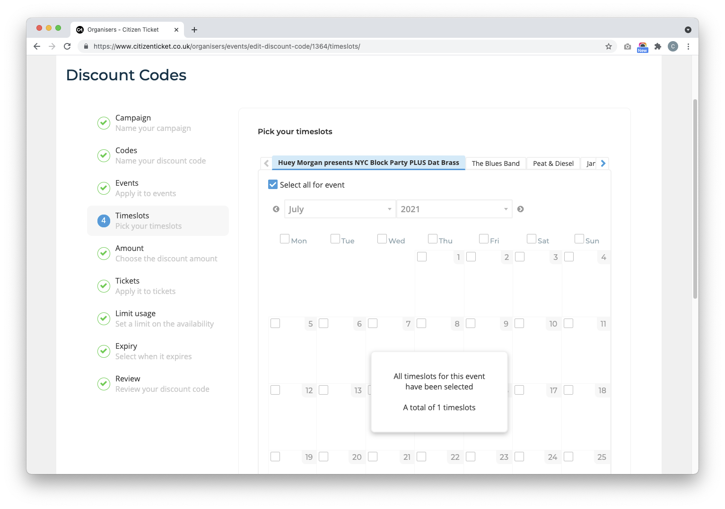Go to the Campaign step
725x509 pixels.
(158, 123)
